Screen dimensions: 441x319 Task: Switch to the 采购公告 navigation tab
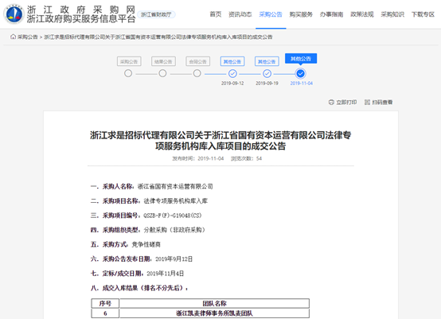coord(271,14)
